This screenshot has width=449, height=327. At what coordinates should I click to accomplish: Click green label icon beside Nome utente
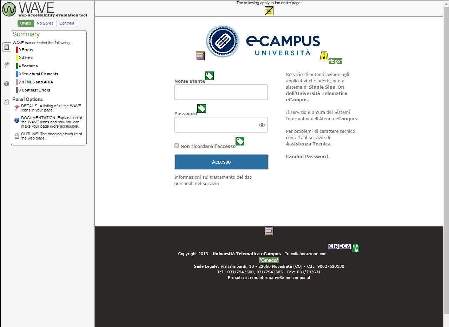click(x=209, y=76)
